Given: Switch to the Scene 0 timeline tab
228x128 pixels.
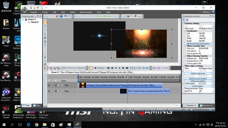Looking at the screenshot, I should point(55,72).
